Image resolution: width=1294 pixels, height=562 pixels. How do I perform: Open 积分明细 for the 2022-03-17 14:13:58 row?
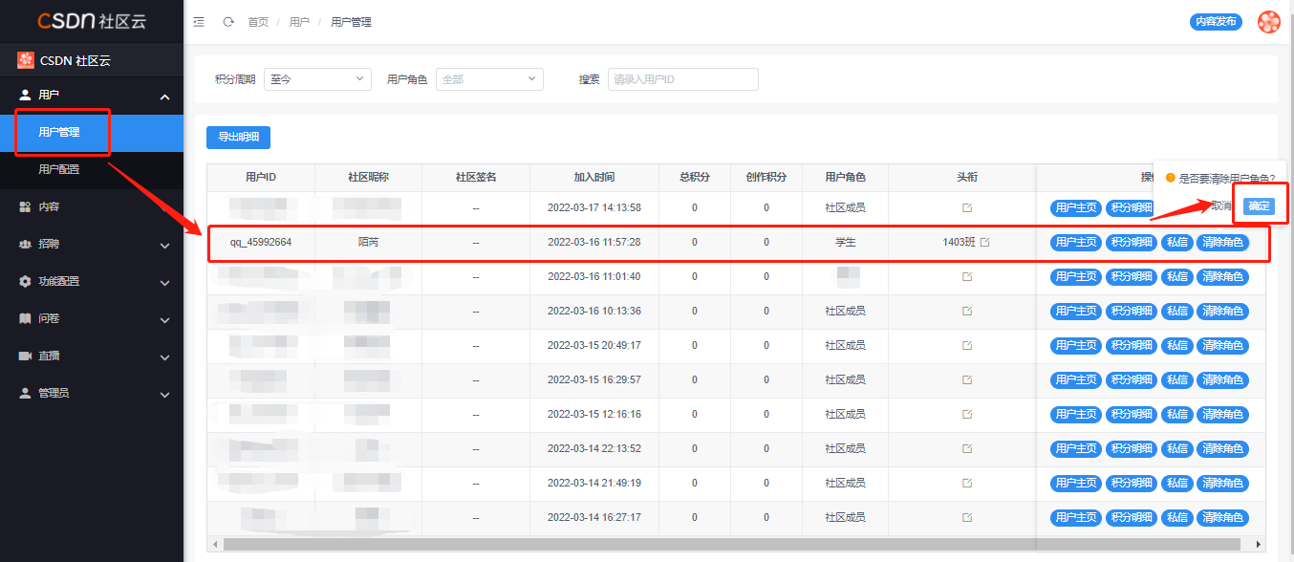(1132, 207)
